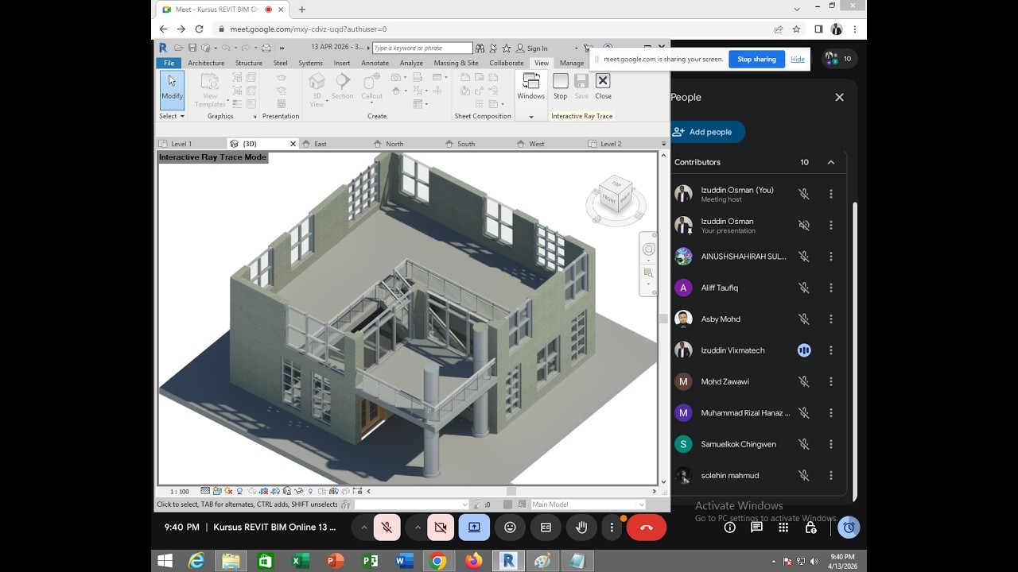Switch to the North view tab
Screen dimensions: 1018x572
(x=394, y=144)
